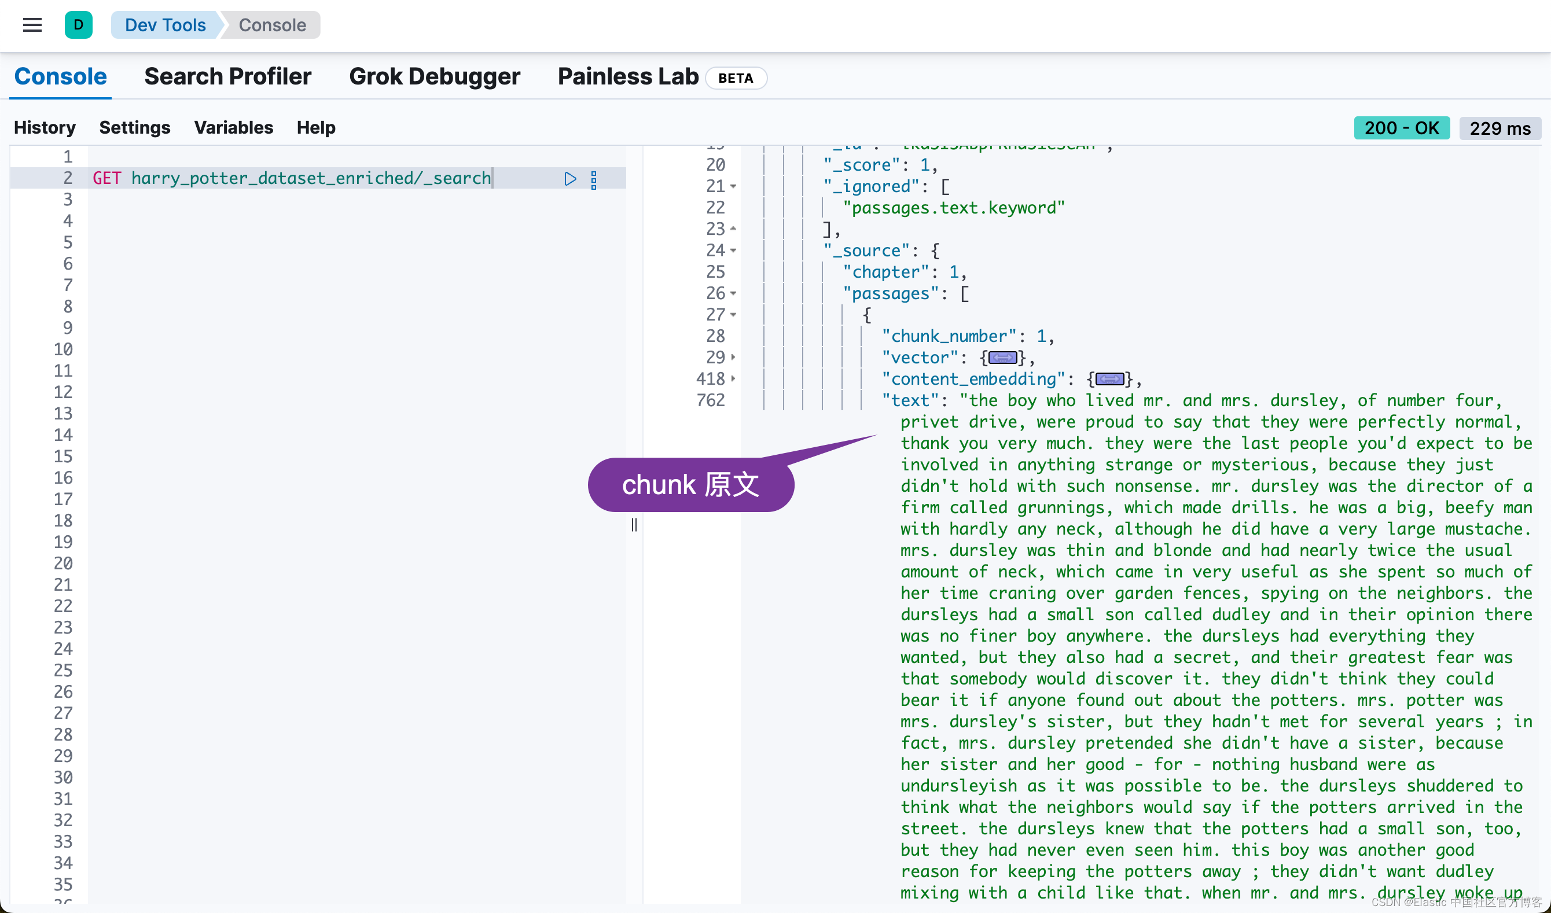Open request options three-dot menu
This screenshot has height=913, width=1551.
593,179
